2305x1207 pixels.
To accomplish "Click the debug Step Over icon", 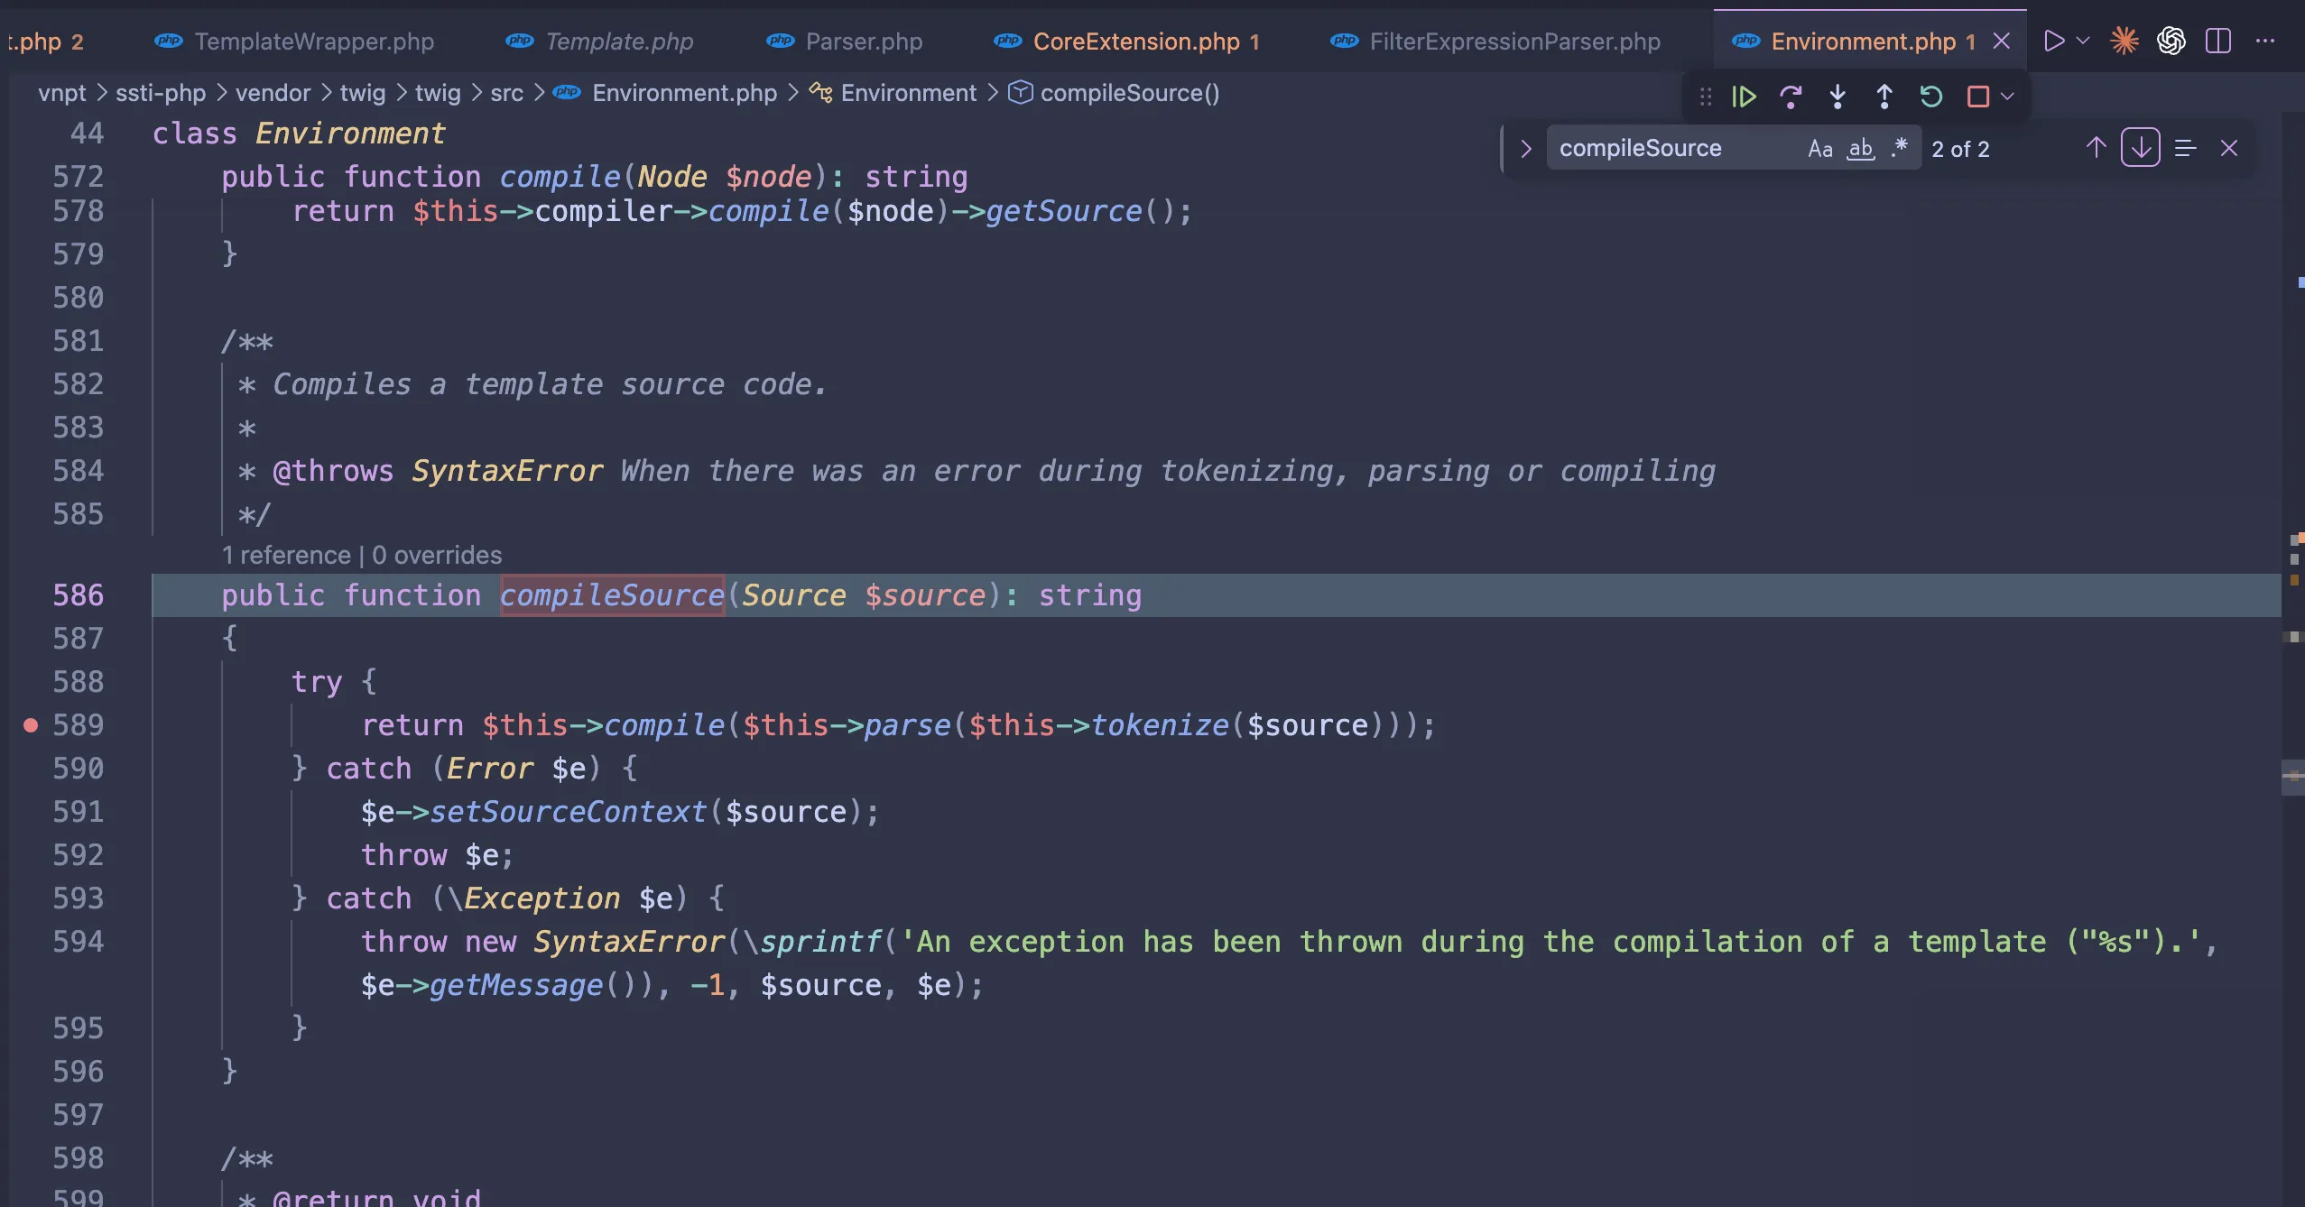I will point(1791,97).
